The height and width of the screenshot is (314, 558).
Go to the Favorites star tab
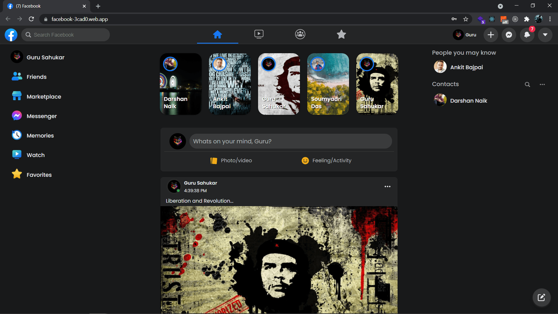(x=341, y=34)
